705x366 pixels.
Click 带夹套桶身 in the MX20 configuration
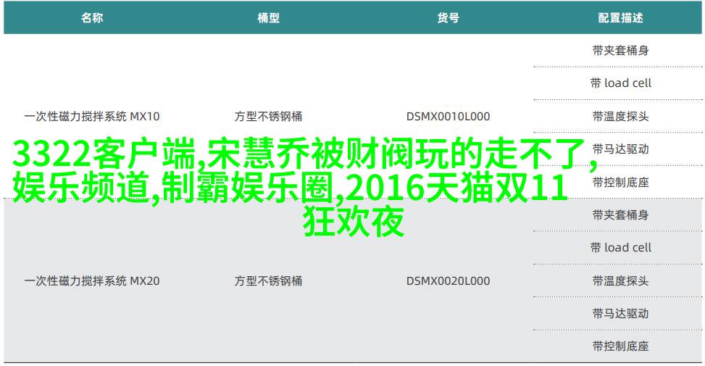620,215
